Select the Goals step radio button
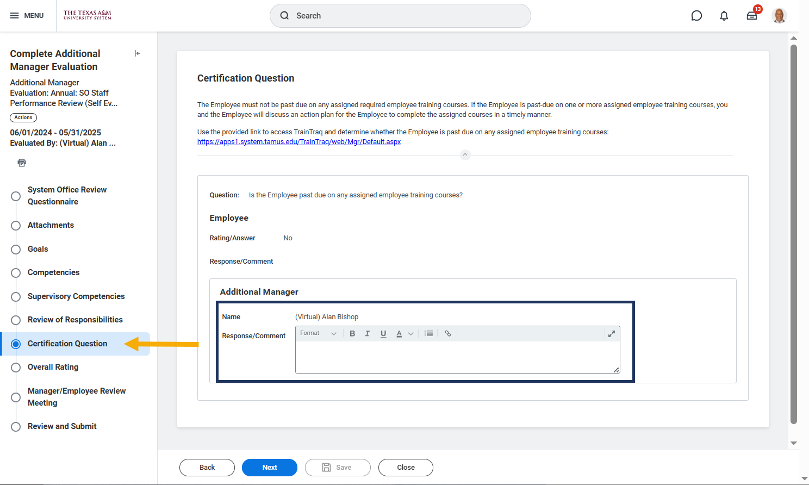 tap(16, 249)
